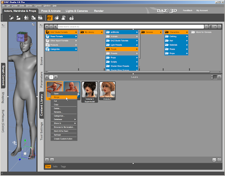Viewport: 225px width, 176px height.
Task: Open the search history dropdown arrow
Action: click(206, 27)
